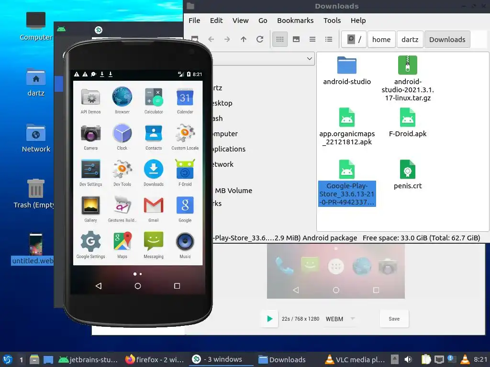The width and height of the screenshot is (490, 367).
Task: Open the Edit menu
Action: click(x=216, y=21)
